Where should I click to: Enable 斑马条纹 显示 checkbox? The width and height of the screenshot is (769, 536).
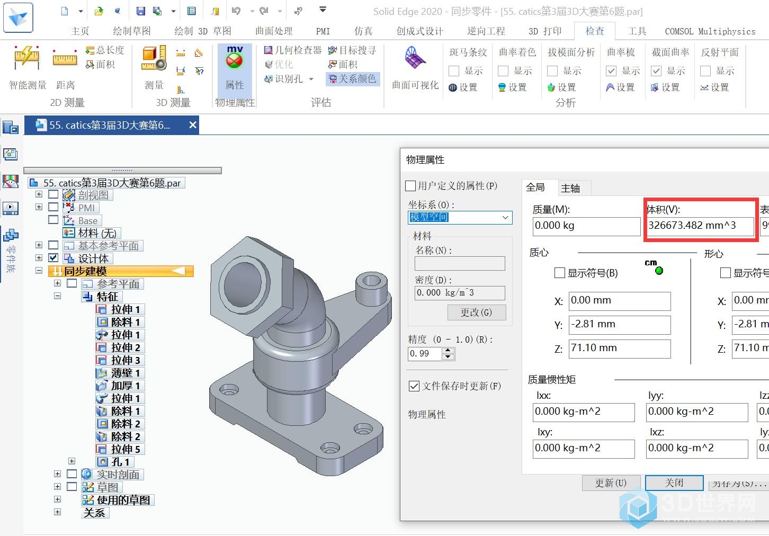click(454, 71)
